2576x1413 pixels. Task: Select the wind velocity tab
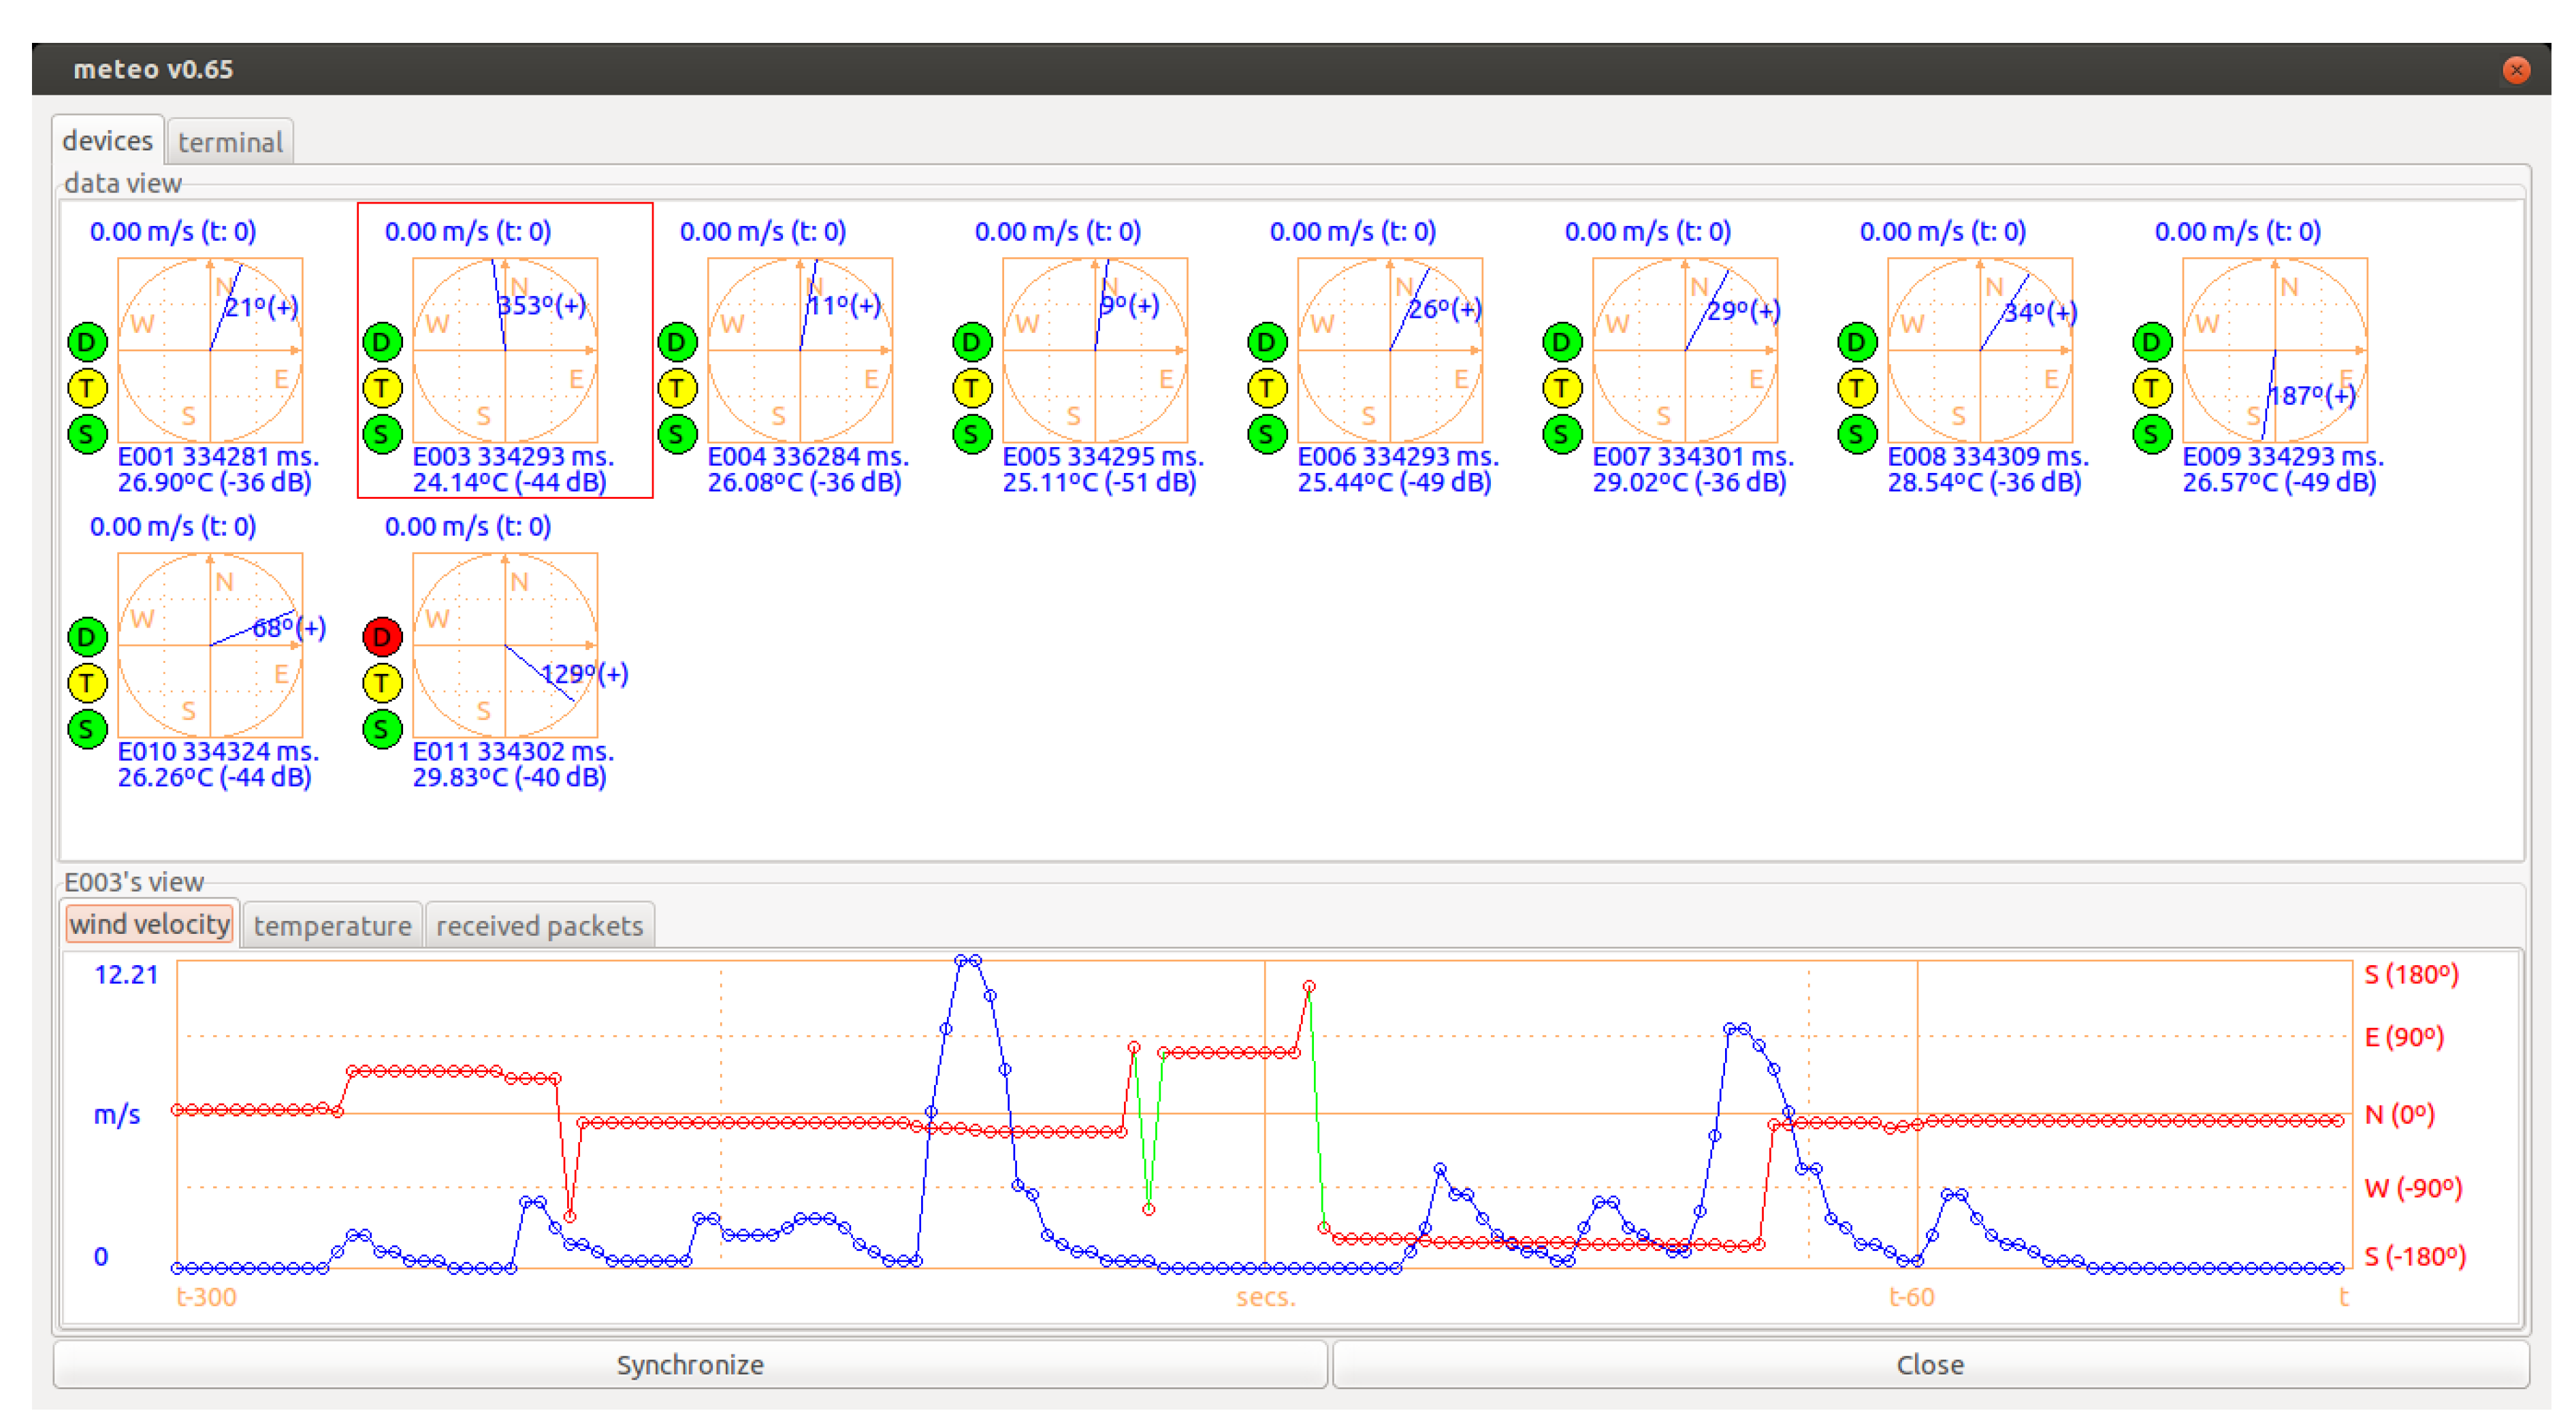(150, 924)
